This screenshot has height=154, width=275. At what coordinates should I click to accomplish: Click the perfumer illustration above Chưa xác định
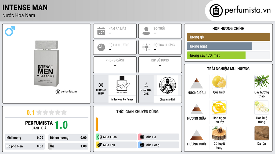tap(168, 85)
